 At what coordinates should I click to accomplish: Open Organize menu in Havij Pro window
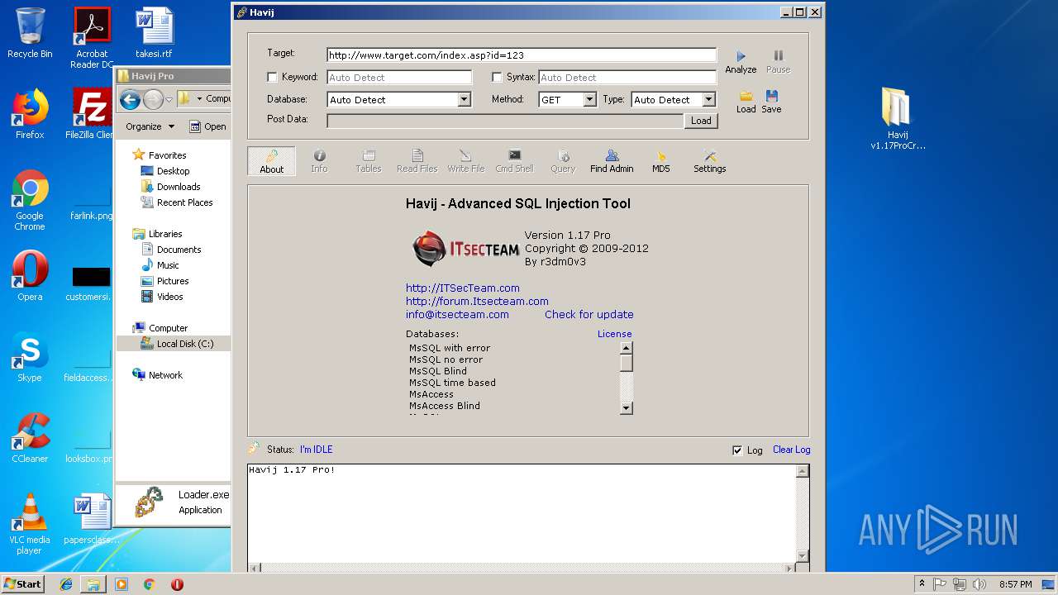150,126
